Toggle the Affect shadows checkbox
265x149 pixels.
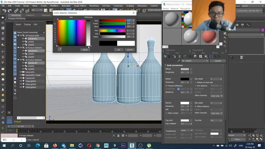[x=196, y=106]
